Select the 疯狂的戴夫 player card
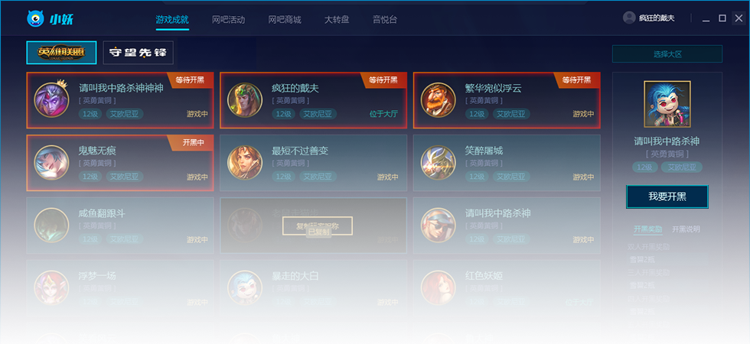 coord(313,100)
